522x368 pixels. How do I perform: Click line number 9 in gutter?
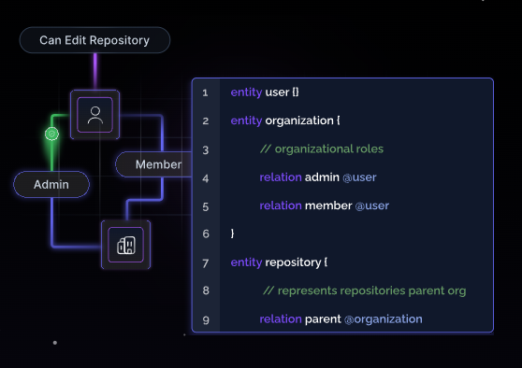point(206,320)
